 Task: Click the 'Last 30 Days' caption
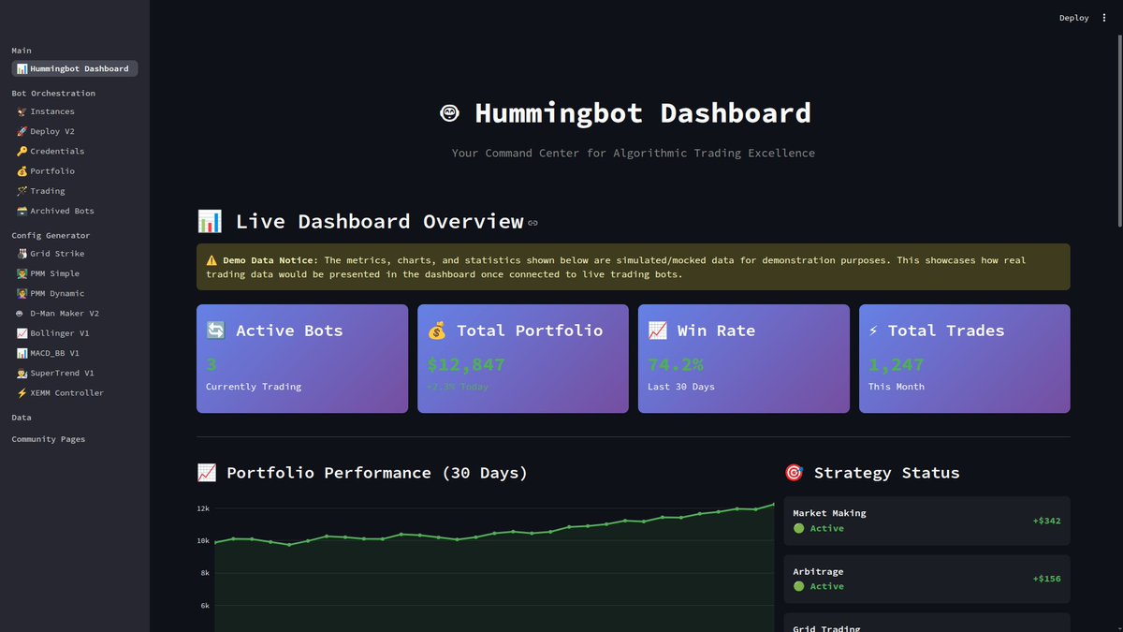(x=681, y=387)
